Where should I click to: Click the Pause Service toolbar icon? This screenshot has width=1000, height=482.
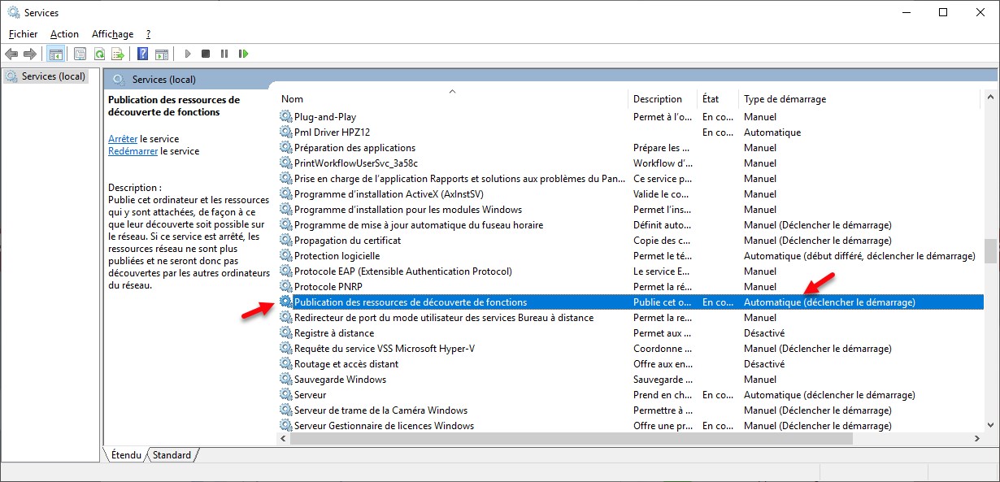tap(224, 54)
